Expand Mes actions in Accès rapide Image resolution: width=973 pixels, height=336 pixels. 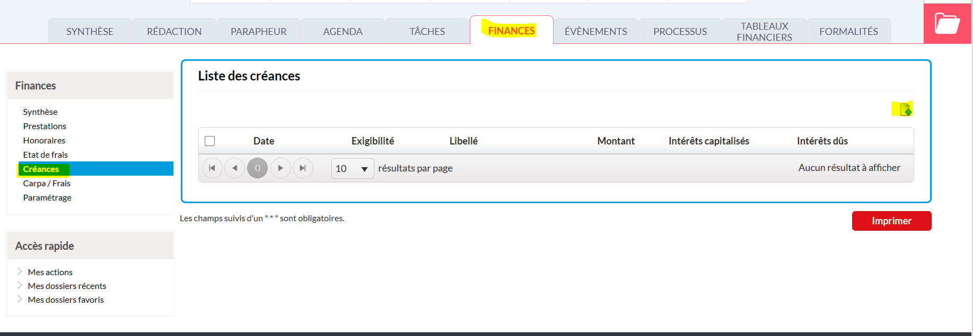20,271
